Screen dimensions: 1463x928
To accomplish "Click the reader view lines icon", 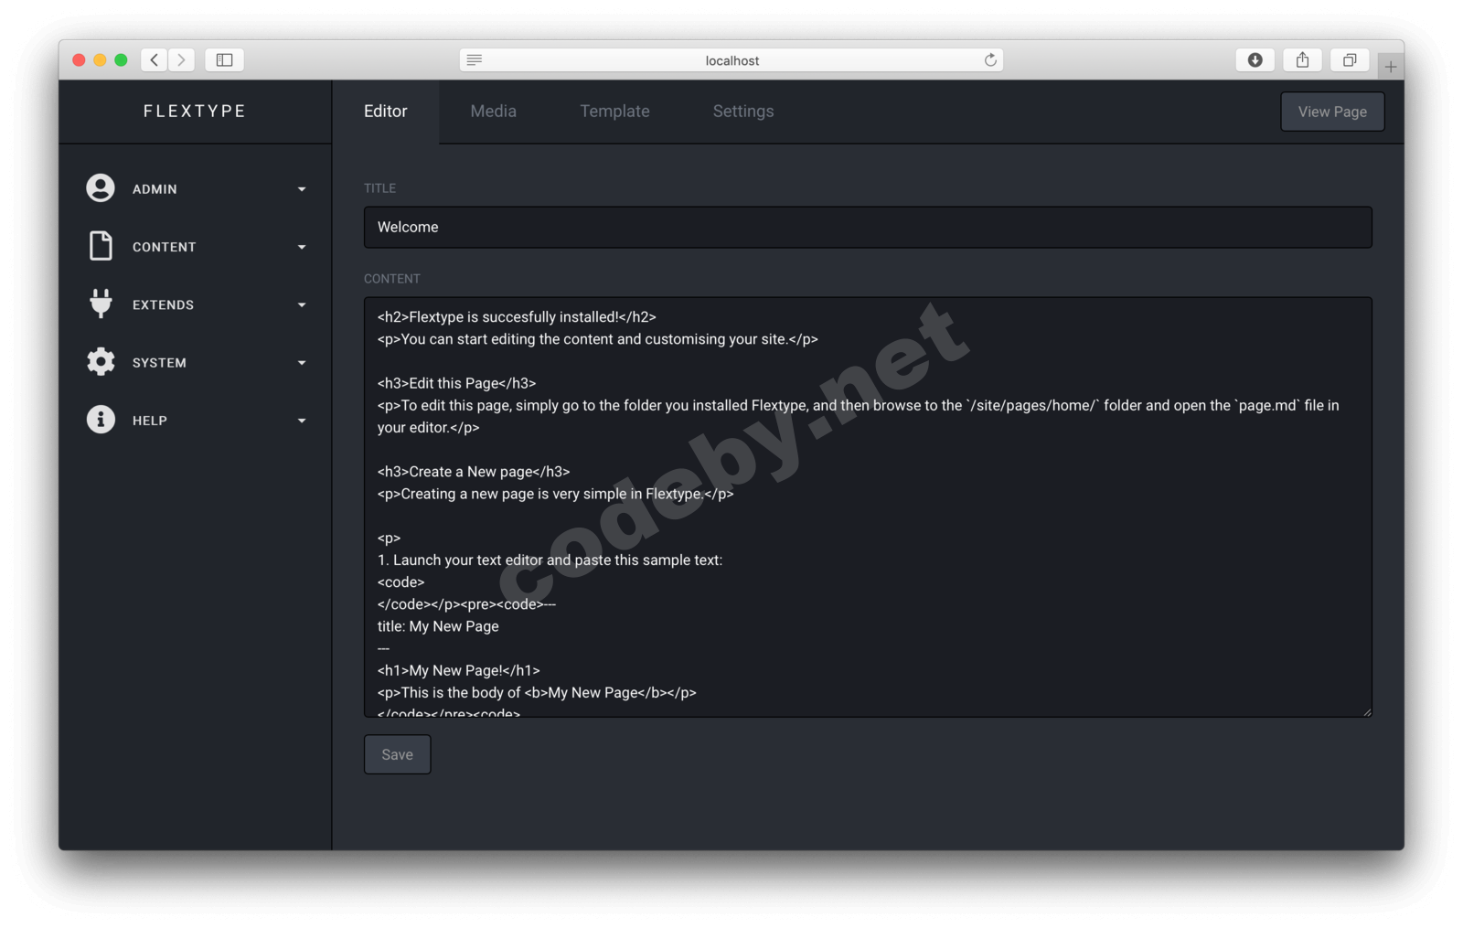I will click(x=474, y=60).
